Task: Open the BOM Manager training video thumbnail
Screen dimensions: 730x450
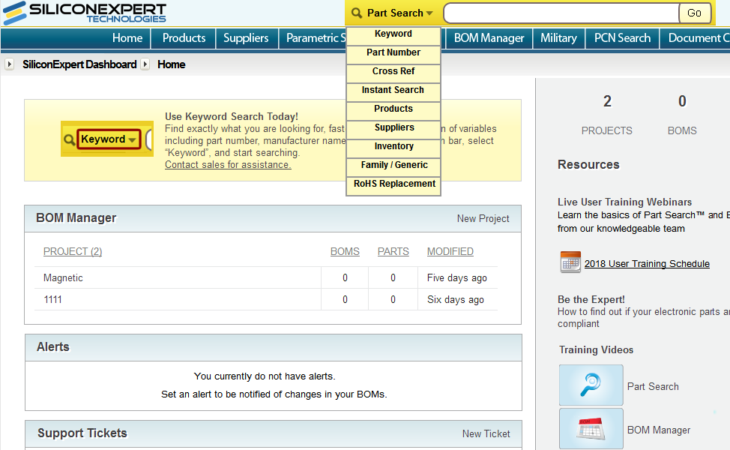Action: [591, 428]
